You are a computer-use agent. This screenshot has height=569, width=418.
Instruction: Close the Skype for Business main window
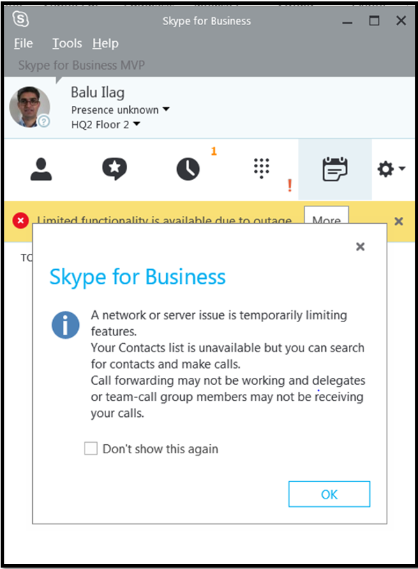[401, 21]
